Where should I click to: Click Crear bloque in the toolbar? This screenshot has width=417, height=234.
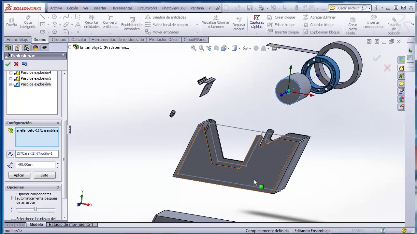point(281,17)
